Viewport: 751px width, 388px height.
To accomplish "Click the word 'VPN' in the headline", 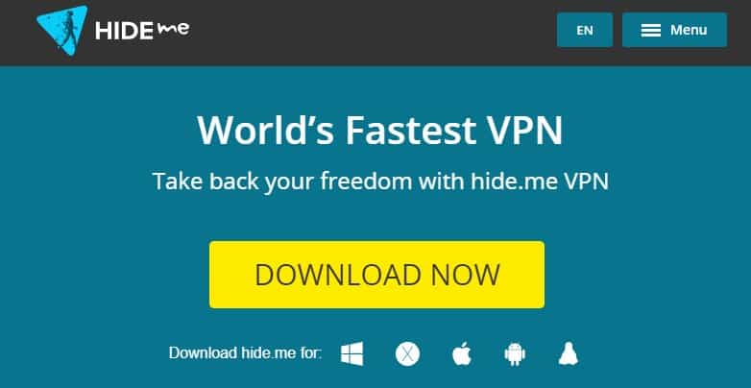I will (x=523, y=130).
